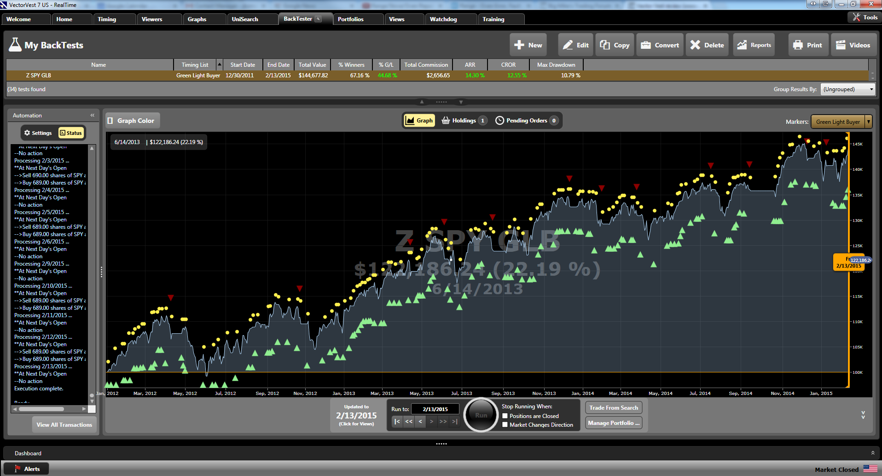Image resolution: width=882 pixels, height=476 pixels.
Task: Switch Automation panel to Settings view
Action: pos(38,133)
